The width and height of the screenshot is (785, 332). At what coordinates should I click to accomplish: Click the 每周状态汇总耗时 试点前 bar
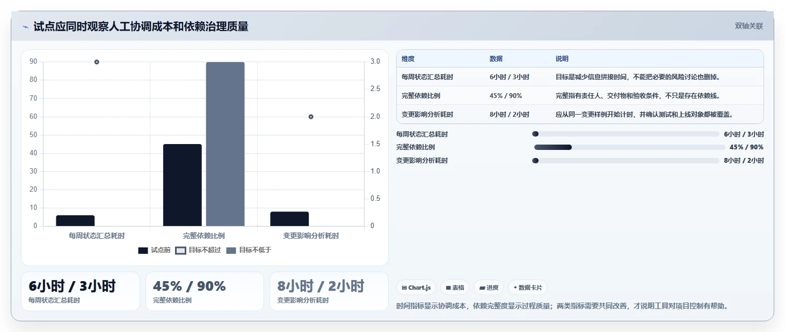(x=75, y=221)
